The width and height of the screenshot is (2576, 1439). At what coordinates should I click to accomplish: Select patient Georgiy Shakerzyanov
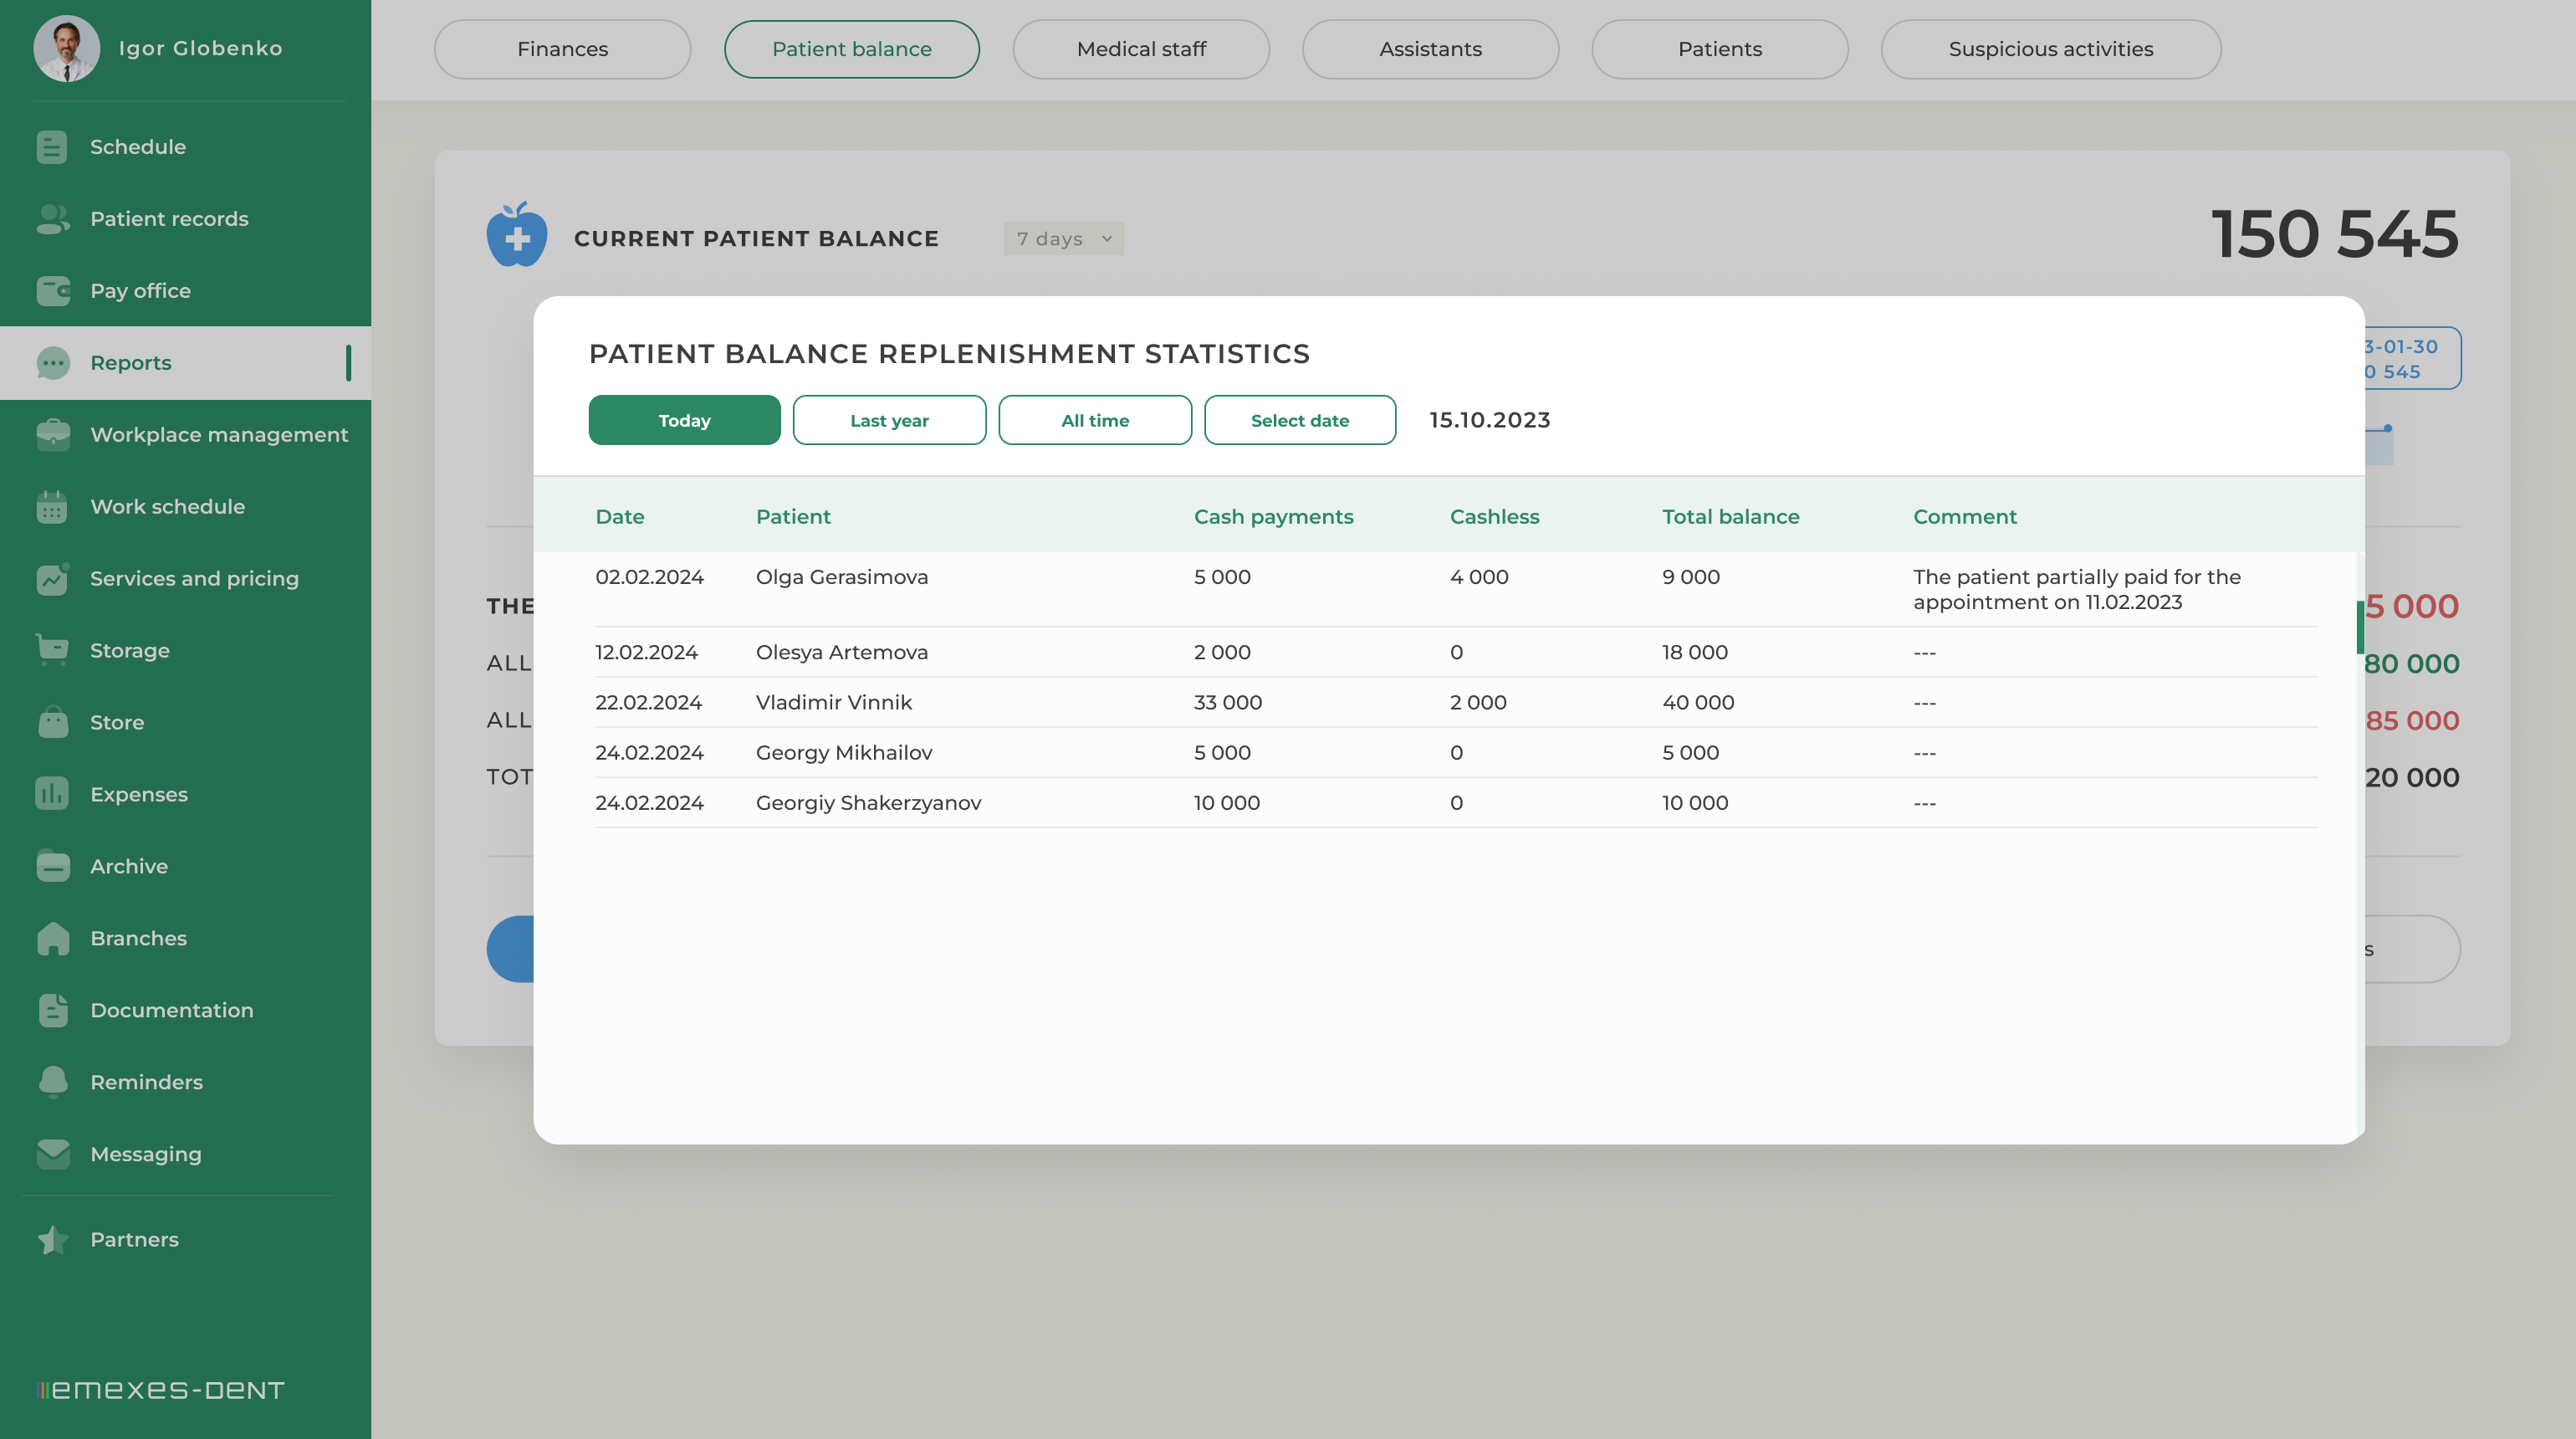[x=868, y=803]
